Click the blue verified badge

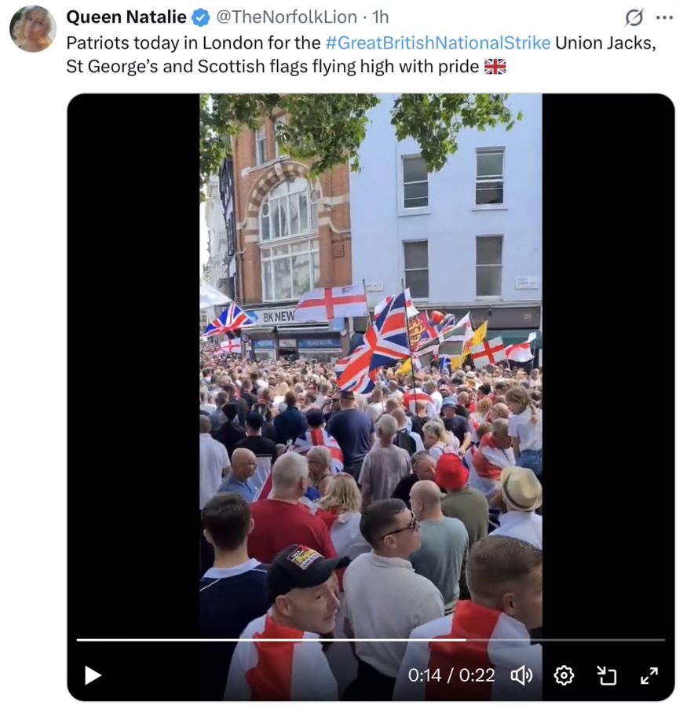tap(201, 17)
